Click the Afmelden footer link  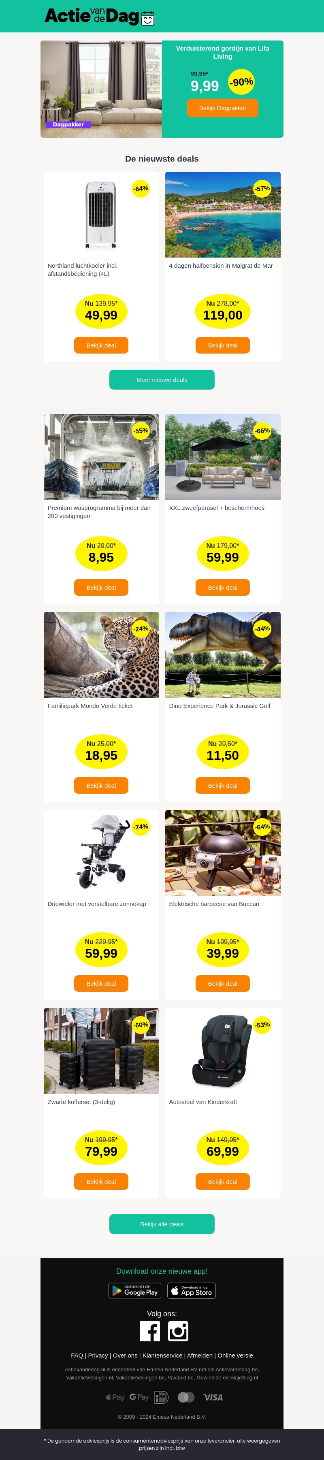pyautogui.click(x=200, y=1356)
